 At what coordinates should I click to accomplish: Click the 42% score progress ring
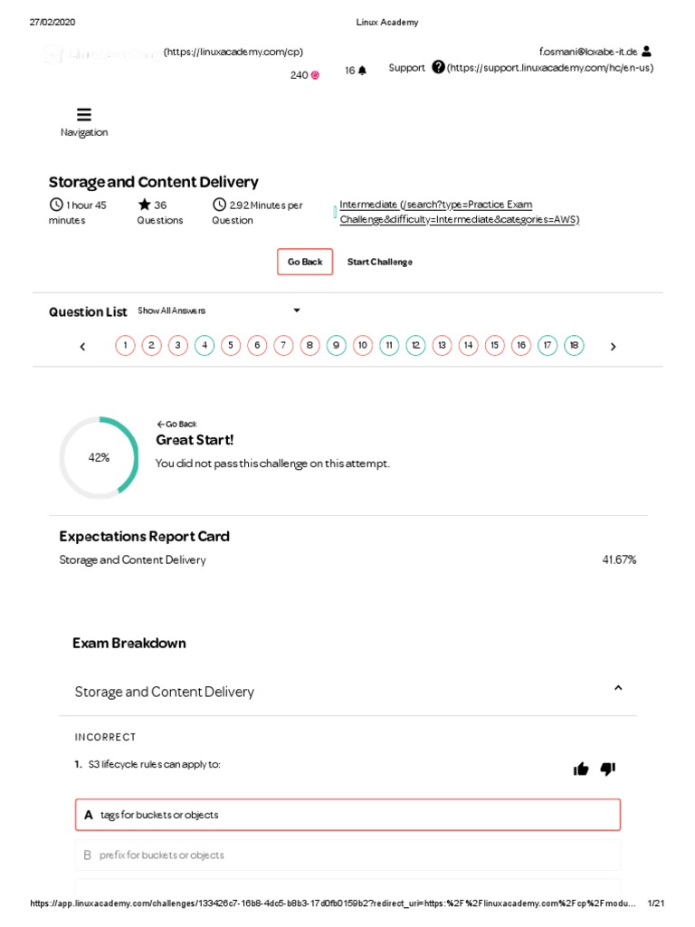tap(99, 457)
